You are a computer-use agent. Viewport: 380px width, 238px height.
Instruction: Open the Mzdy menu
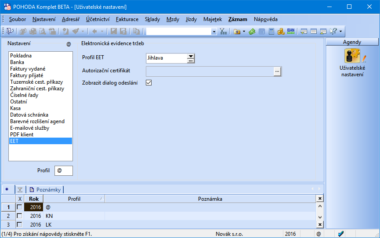173,19
